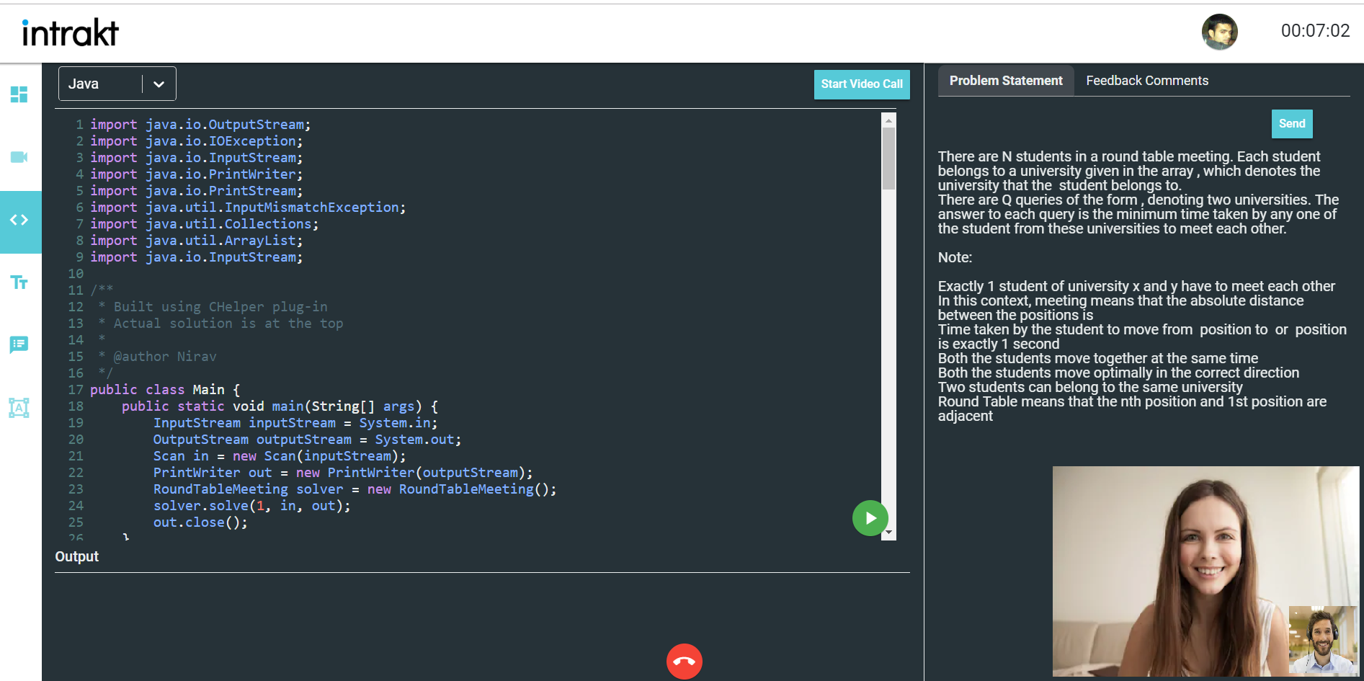This screenshot has width=1364, height=681.
Task: Click line 'import java.util.InputMismatchException;'
Action: [248, 208]
